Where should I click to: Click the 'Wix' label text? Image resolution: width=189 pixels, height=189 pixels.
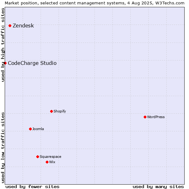tap(52, 162)
